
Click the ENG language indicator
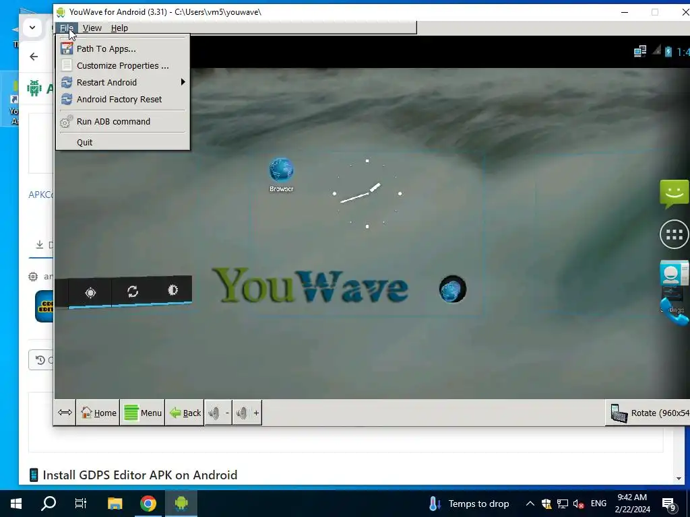[598, 504]
